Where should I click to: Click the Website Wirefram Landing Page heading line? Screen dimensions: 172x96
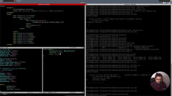pyautogui.click(x=48, y=22)
